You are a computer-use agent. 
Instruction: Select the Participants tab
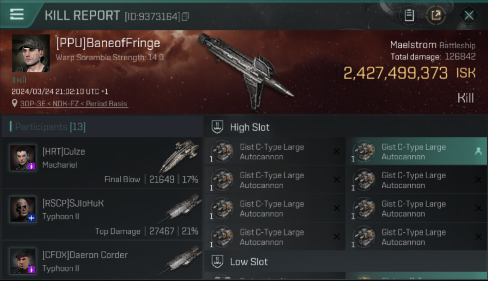(50, 127)
